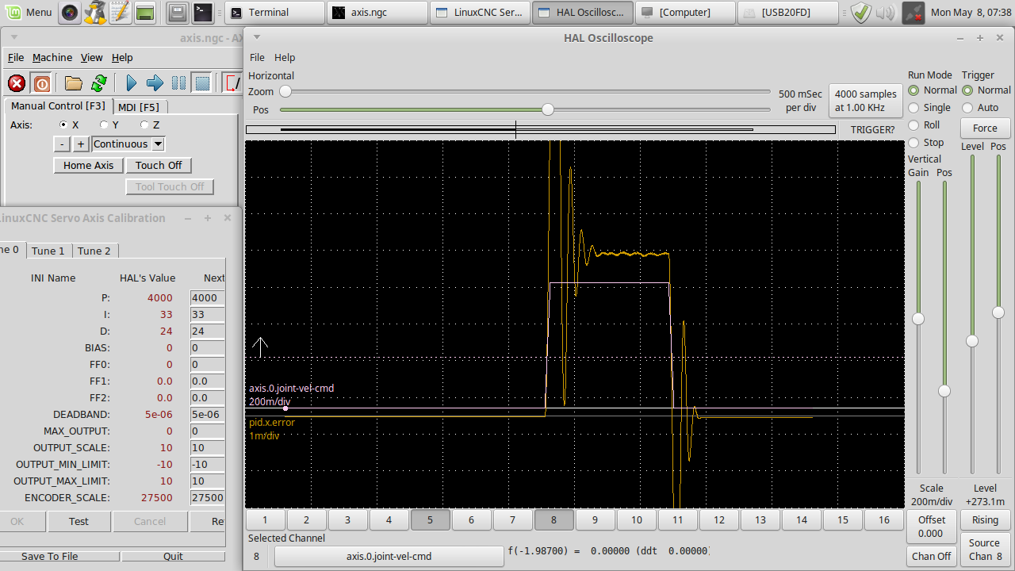
Task: Select oscilloscope channel 11 button
Action: pos(678,520)
